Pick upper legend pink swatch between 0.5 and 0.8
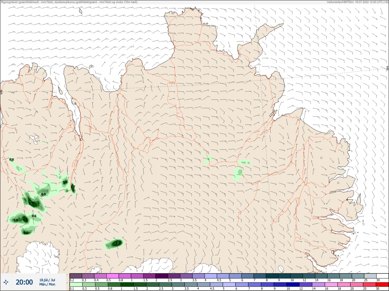 click(x=113, y=276)
